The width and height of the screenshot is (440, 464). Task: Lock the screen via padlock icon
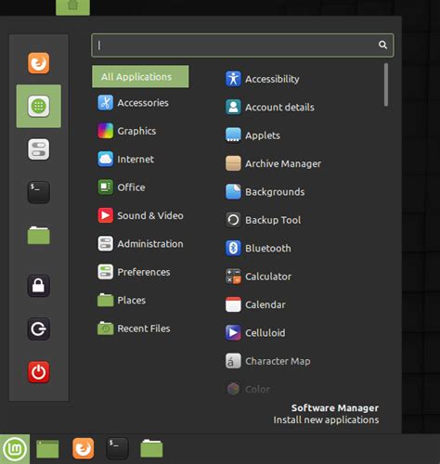coord(38,286)
